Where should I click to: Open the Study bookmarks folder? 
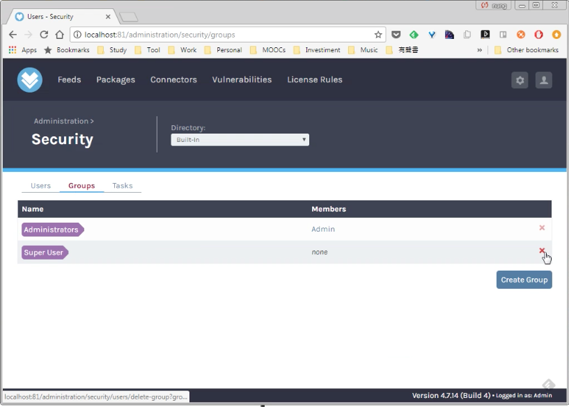coord(112,50)
